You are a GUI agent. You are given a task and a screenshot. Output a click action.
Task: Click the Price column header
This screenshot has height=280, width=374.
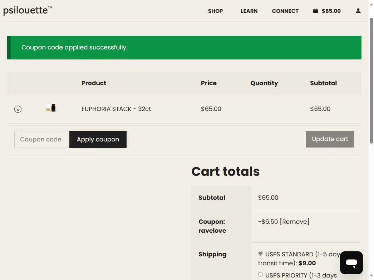[x=209, y=83]
